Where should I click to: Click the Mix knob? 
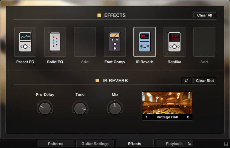click(115, 109)
